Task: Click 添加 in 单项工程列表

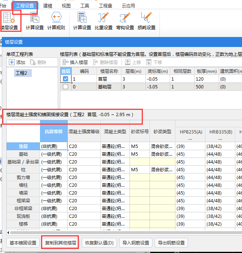Action: (17, 62)
